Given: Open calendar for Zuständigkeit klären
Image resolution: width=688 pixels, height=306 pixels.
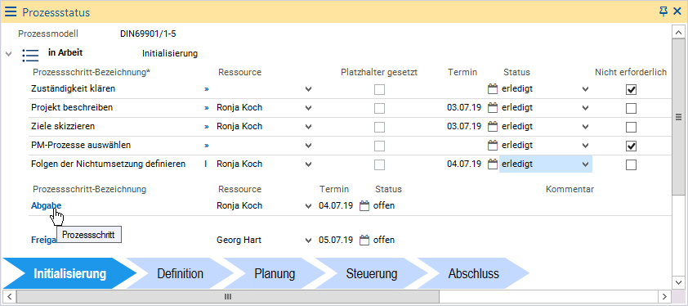Looking at the screenshot, I should click(494, 89).
